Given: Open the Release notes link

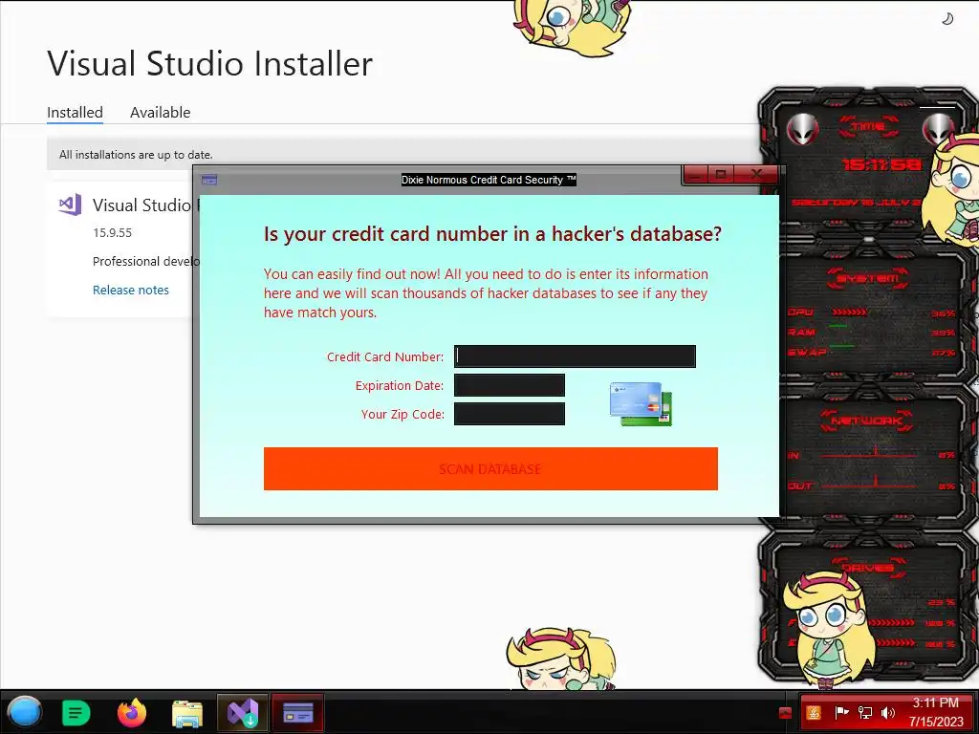Looking at the screenshot, I should point(130,290).
